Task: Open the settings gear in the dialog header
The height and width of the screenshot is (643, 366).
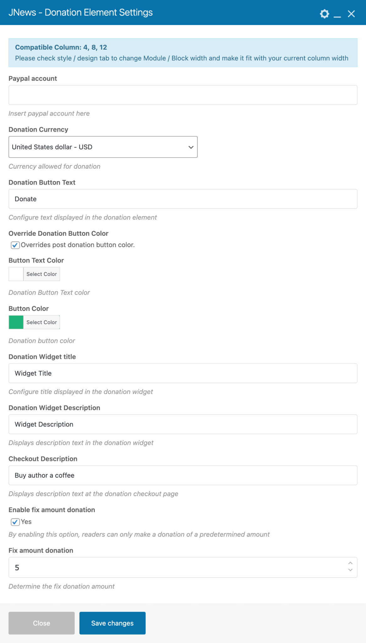Action: [x=324, y=14]
